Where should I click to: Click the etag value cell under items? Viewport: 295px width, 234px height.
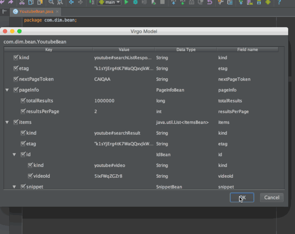click(124, 144)
